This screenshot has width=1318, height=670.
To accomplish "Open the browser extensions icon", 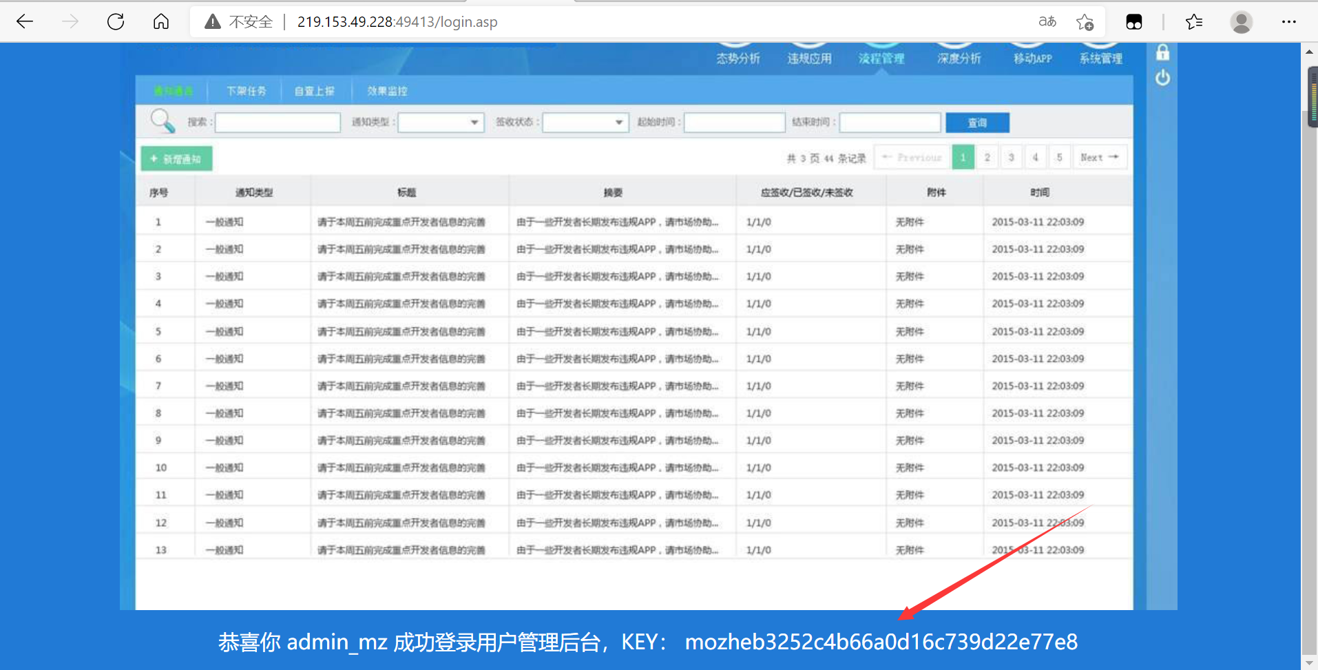I will (x=1133, y=21).
